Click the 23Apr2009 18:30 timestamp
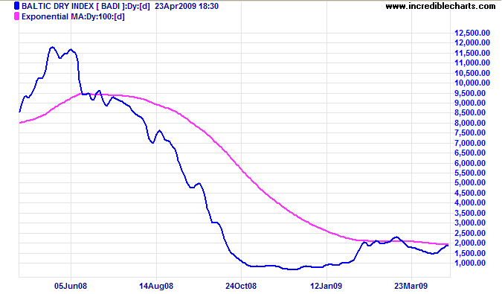 [187, 6]
